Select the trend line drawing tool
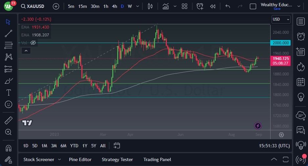 [9, 33]
